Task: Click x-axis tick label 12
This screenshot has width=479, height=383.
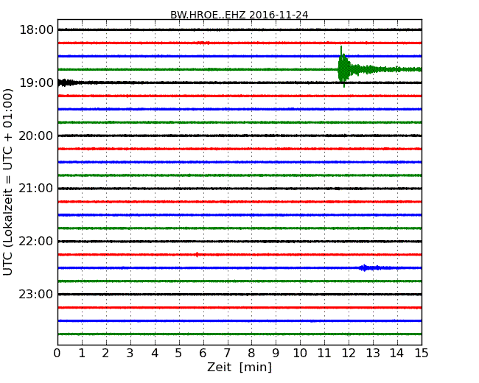Action: point(349,354)
